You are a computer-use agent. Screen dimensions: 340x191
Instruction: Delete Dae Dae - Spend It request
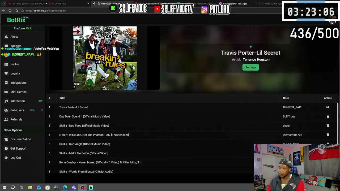click(x=328, y=116)
